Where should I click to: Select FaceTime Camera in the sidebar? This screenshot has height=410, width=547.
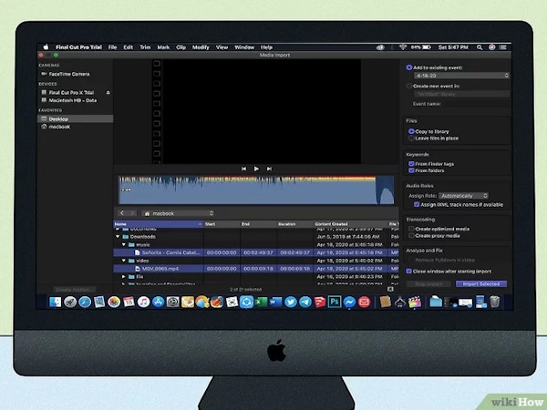68,74
